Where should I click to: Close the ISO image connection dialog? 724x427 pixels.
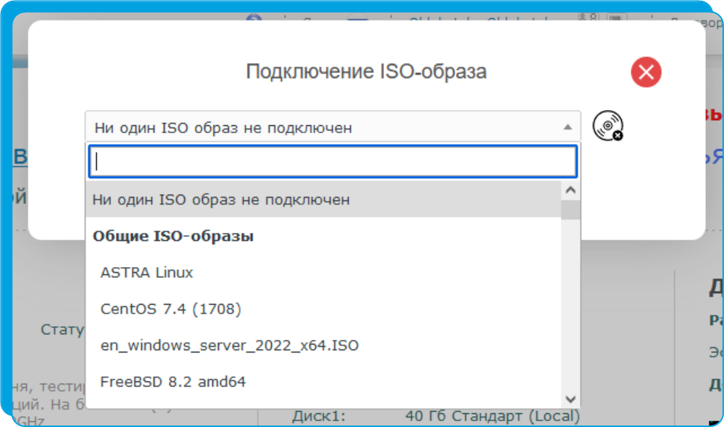tap(646, 72)
